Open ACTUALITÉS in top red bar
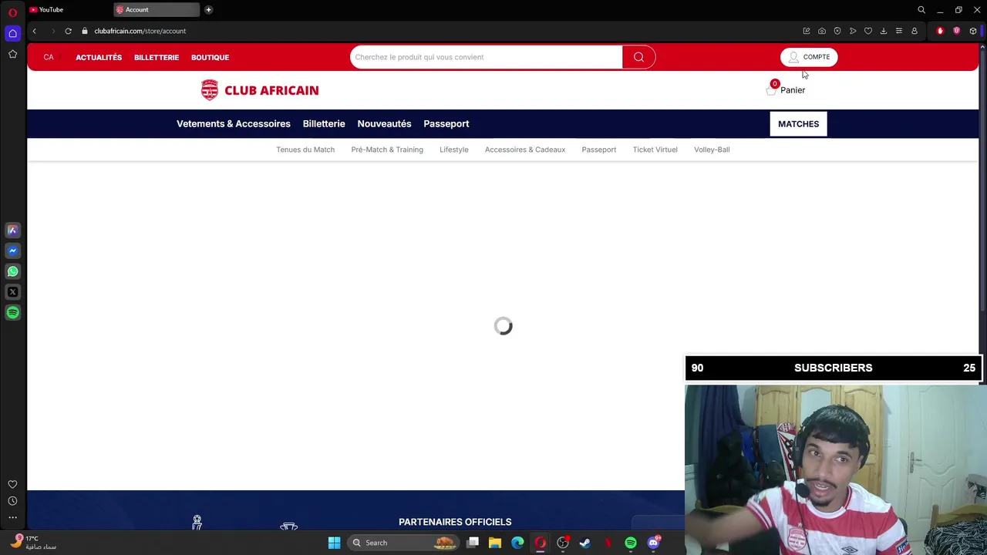Viewport: 987px width, 555px height. pyautogui.click(x=99, y=57)
